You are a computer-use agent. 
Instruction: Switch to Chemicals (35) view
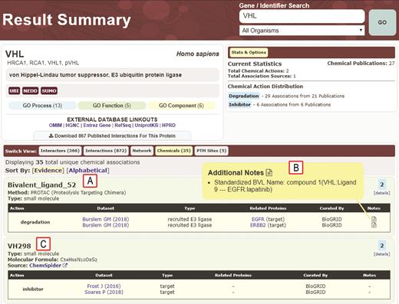[x=173, y=151]
